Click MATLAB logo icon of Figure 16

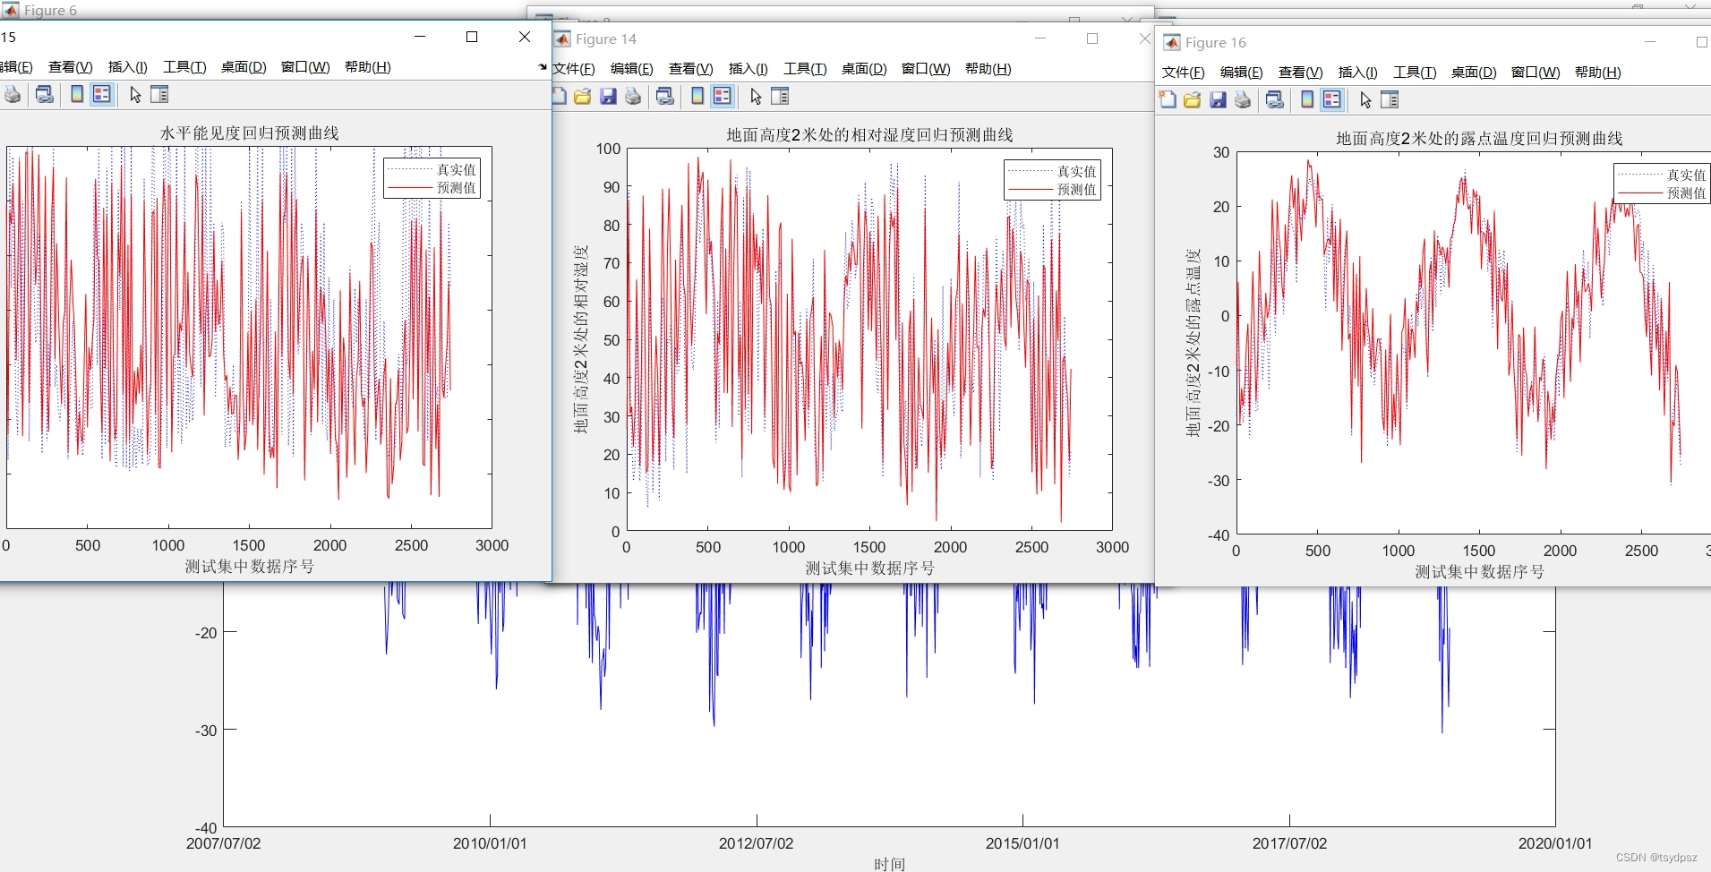1172,42
